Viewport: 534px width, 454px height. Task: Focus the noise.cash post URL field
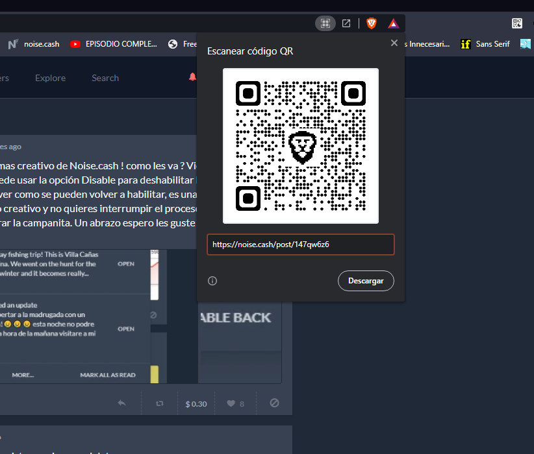pyautogui.click(x=300, y=245)
